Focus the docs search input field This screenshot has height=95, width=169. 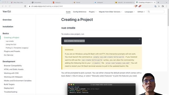[156, 12]
